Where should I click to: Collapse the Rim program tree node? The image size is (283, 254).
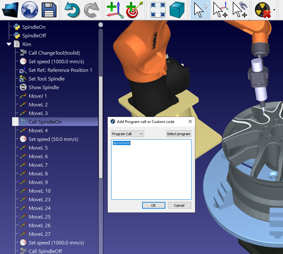click(x=9, y=44)
